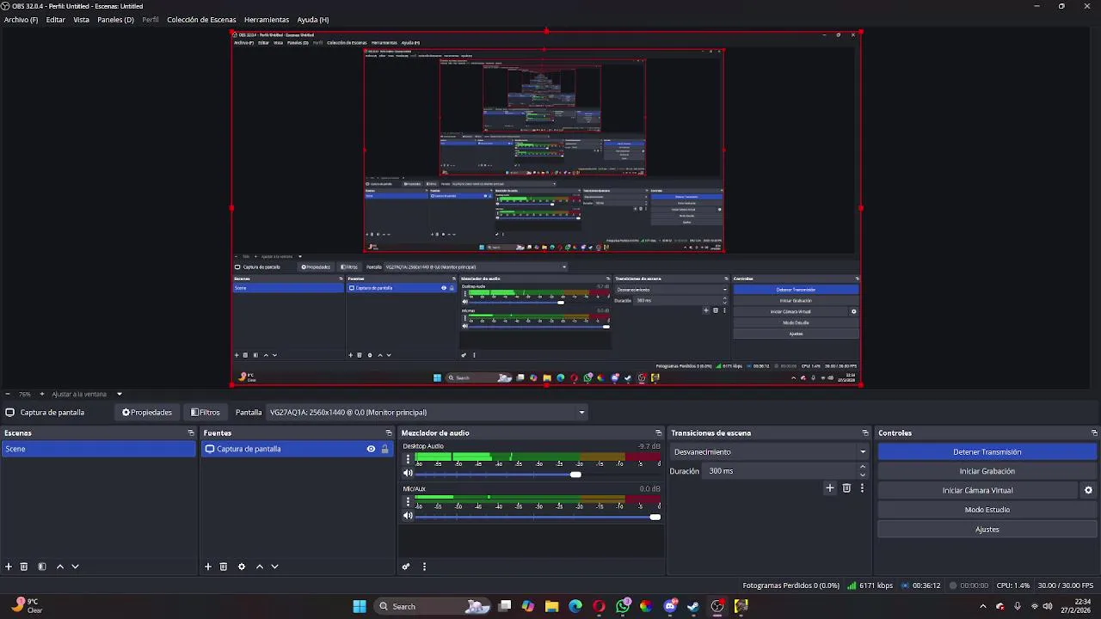Open Desvanecimiento transition dropdown
This screenshot has height=619, width=1101.
click(x=770, y=452)
